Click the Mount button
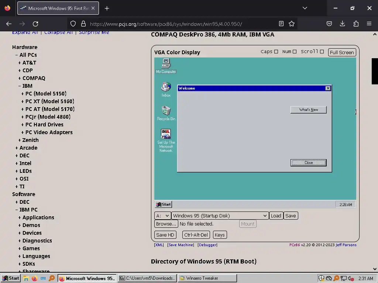378x283 pixels. pyautogui.click(x=248, y=224)
